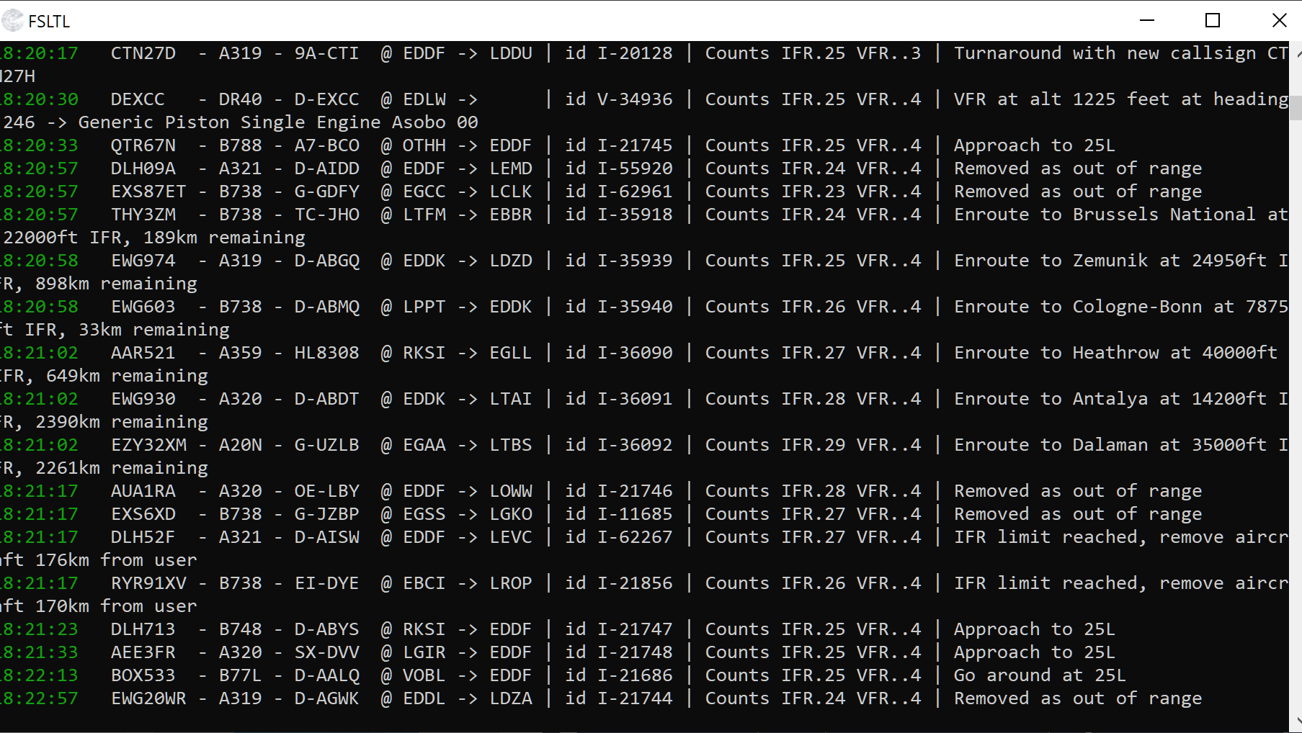Click callsign EXS87ET
The width and height of the screenshot is (1302, 733).
click(x=148, y=192)
